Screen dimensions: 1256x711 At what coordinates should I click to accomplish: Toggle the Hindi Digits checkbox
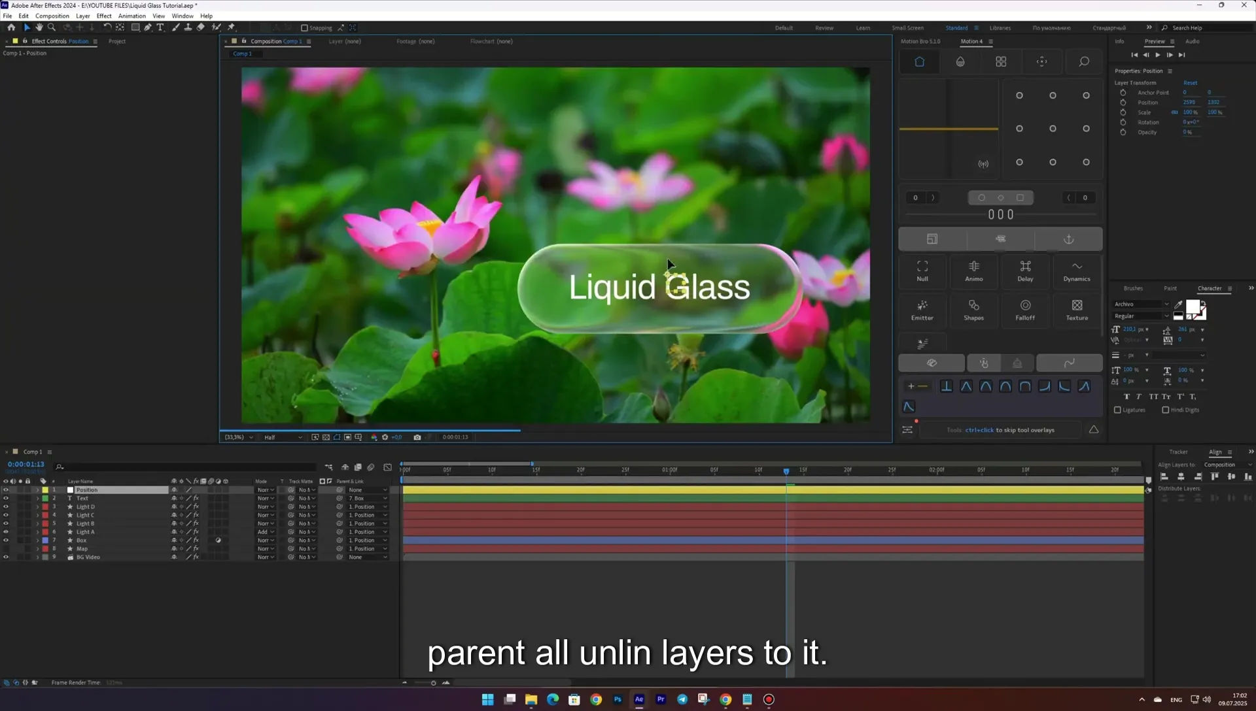pos(1166,410)
